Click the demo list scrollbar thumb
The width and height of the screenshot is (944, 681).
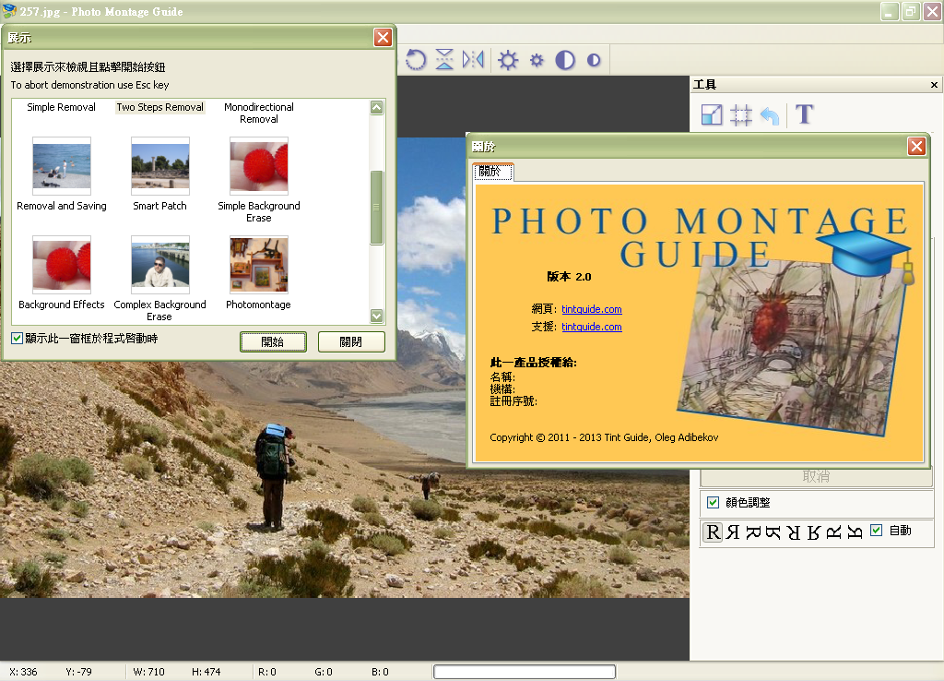click(x=377, y=208)
